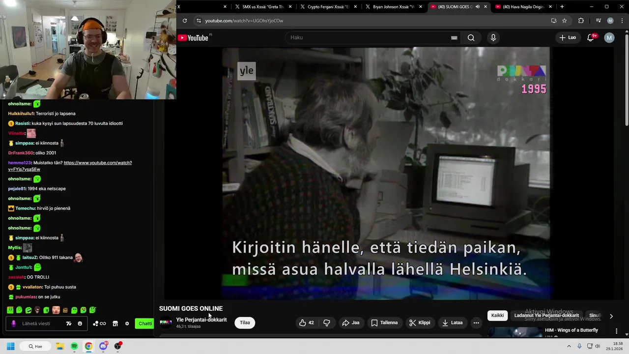Open site information icon in address bar
Screen dimensions: 629x354
point(199,21)
